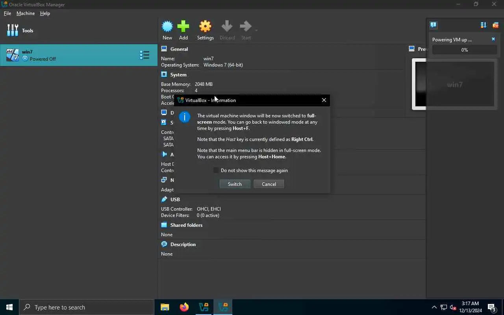504x315 pixels.
Task: Click the Add machine green plus icon
Action: coord(183,27)
